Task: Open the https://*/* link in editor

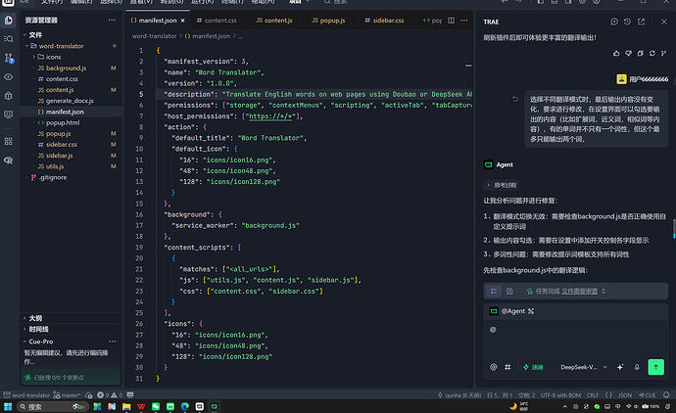Action: 272,116
